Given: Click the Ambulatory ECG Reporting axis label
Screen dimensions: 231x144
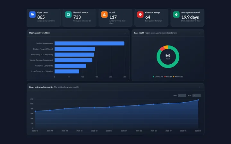Looking at the screenshot, I should 42,54.
